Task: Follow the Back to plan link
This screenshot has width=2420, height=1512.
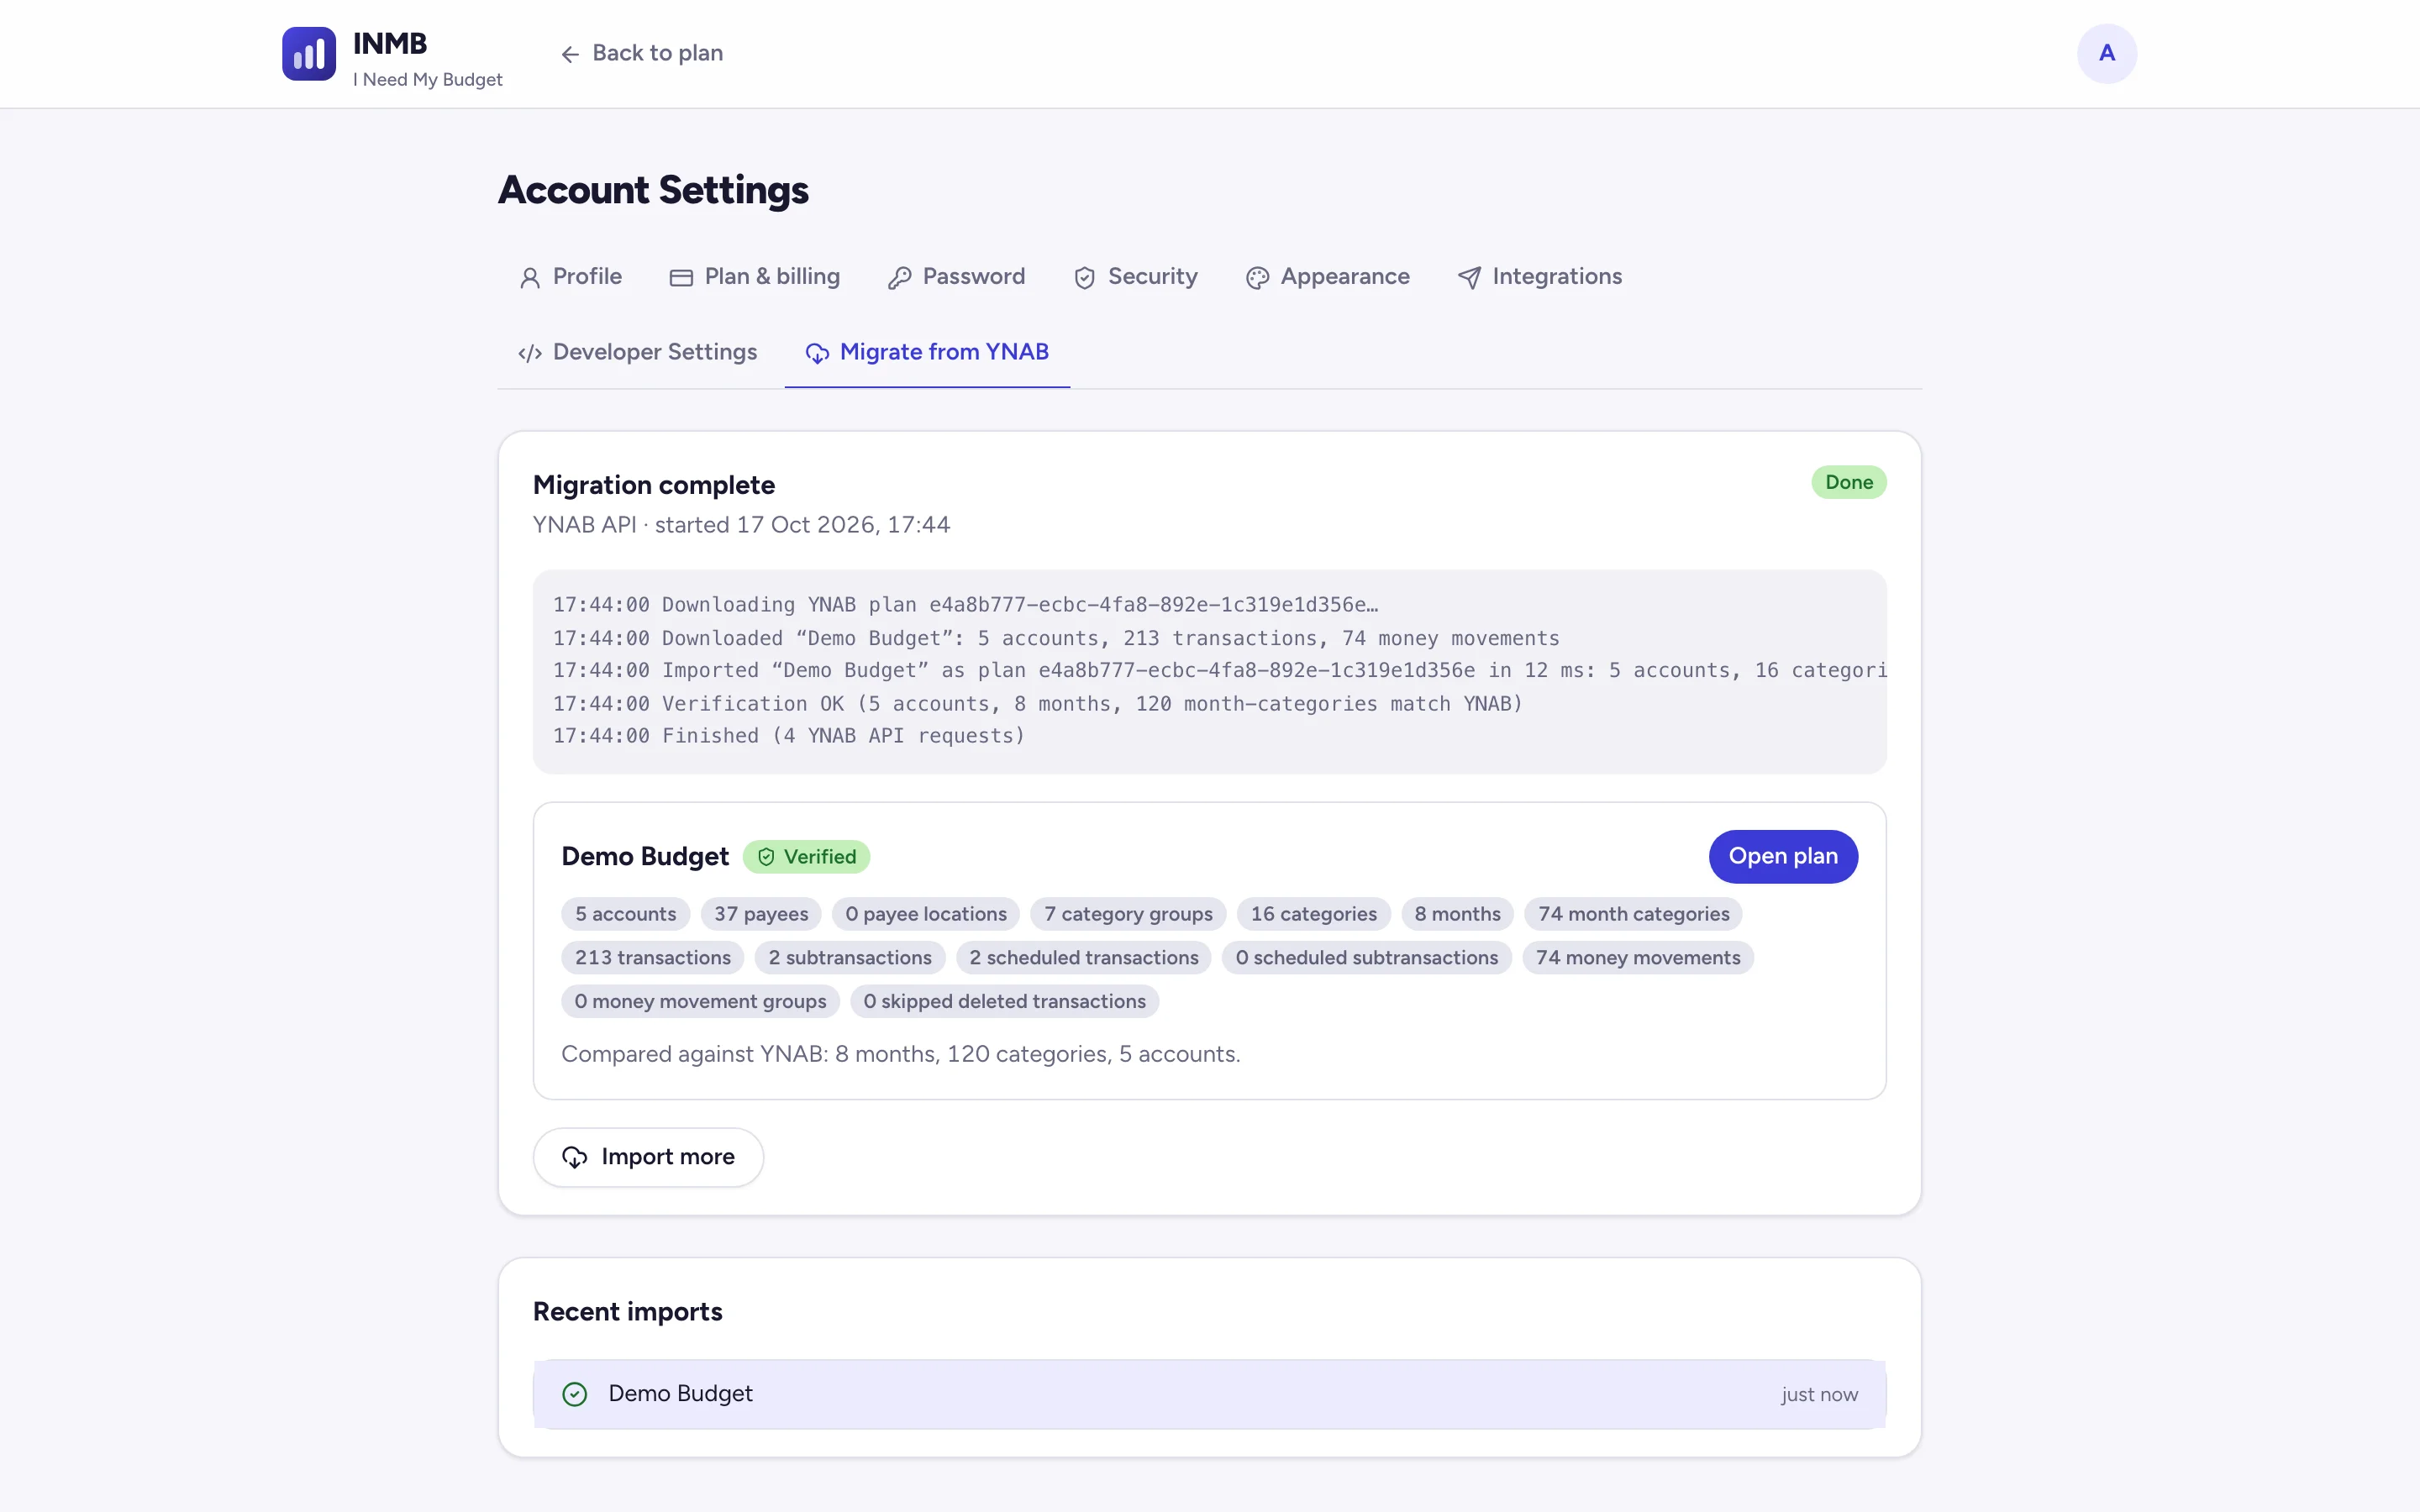Action: [x=641, y=54]
